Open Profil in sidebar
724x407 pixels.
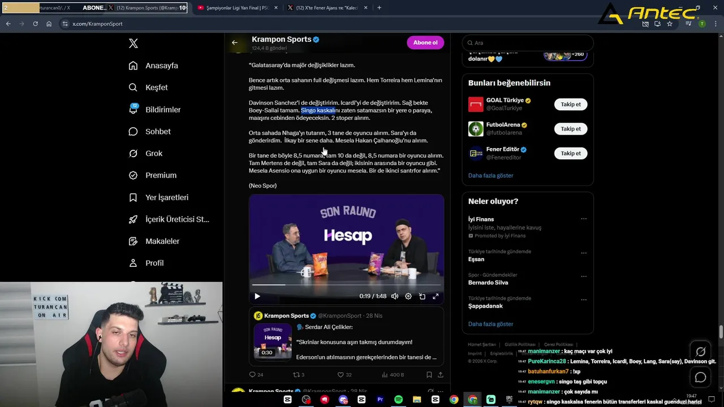coord(146,263)
